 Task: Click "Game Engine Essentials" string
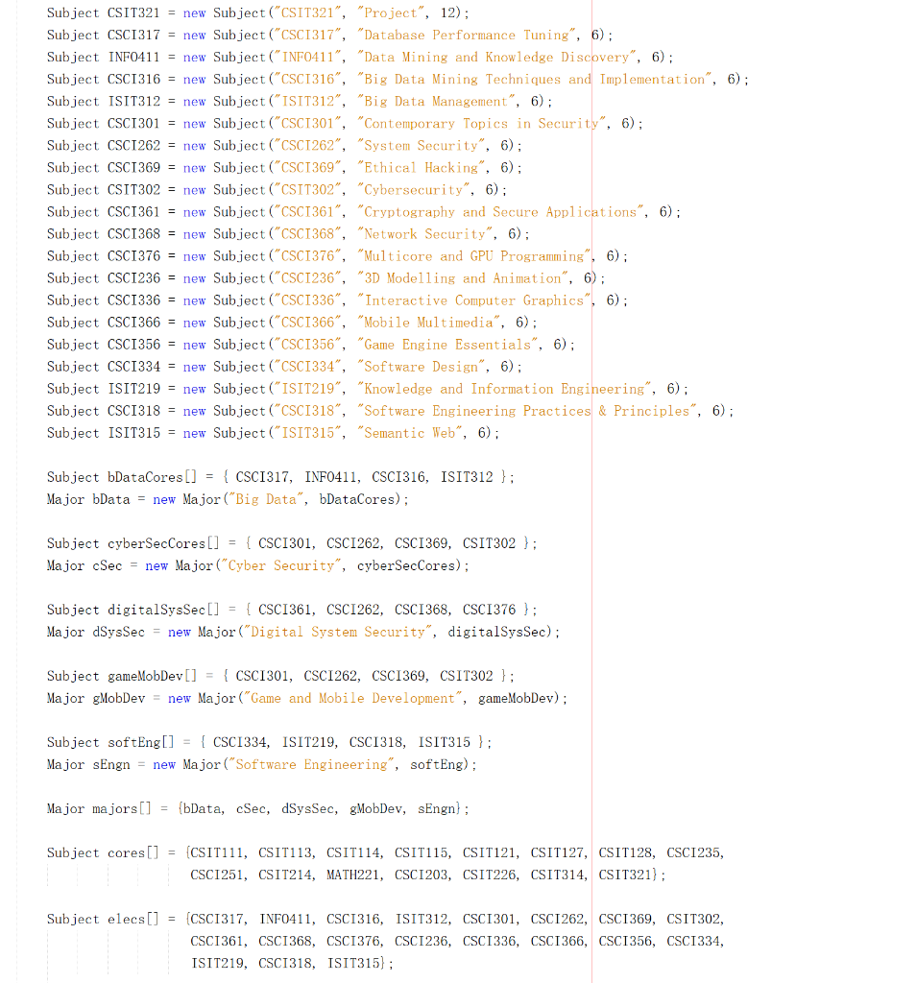pyautogui.click(x=448, y=345)
